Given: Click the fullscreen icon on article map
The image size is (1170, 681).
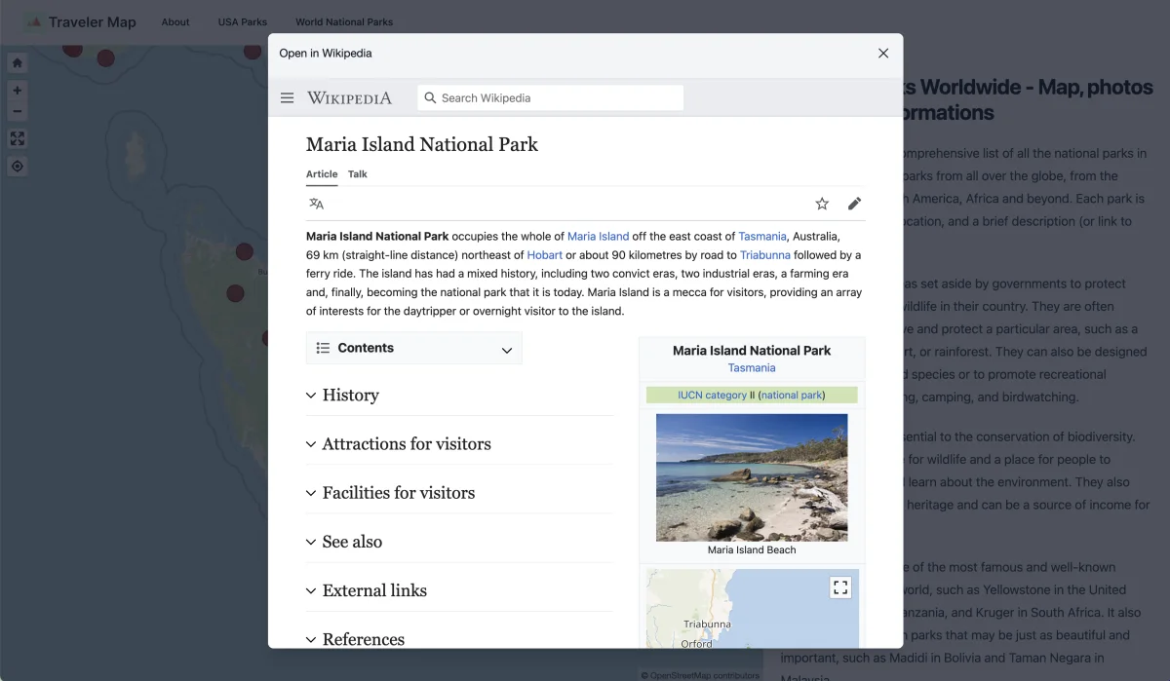Looking at the screenshot, I should pos(840,587).
